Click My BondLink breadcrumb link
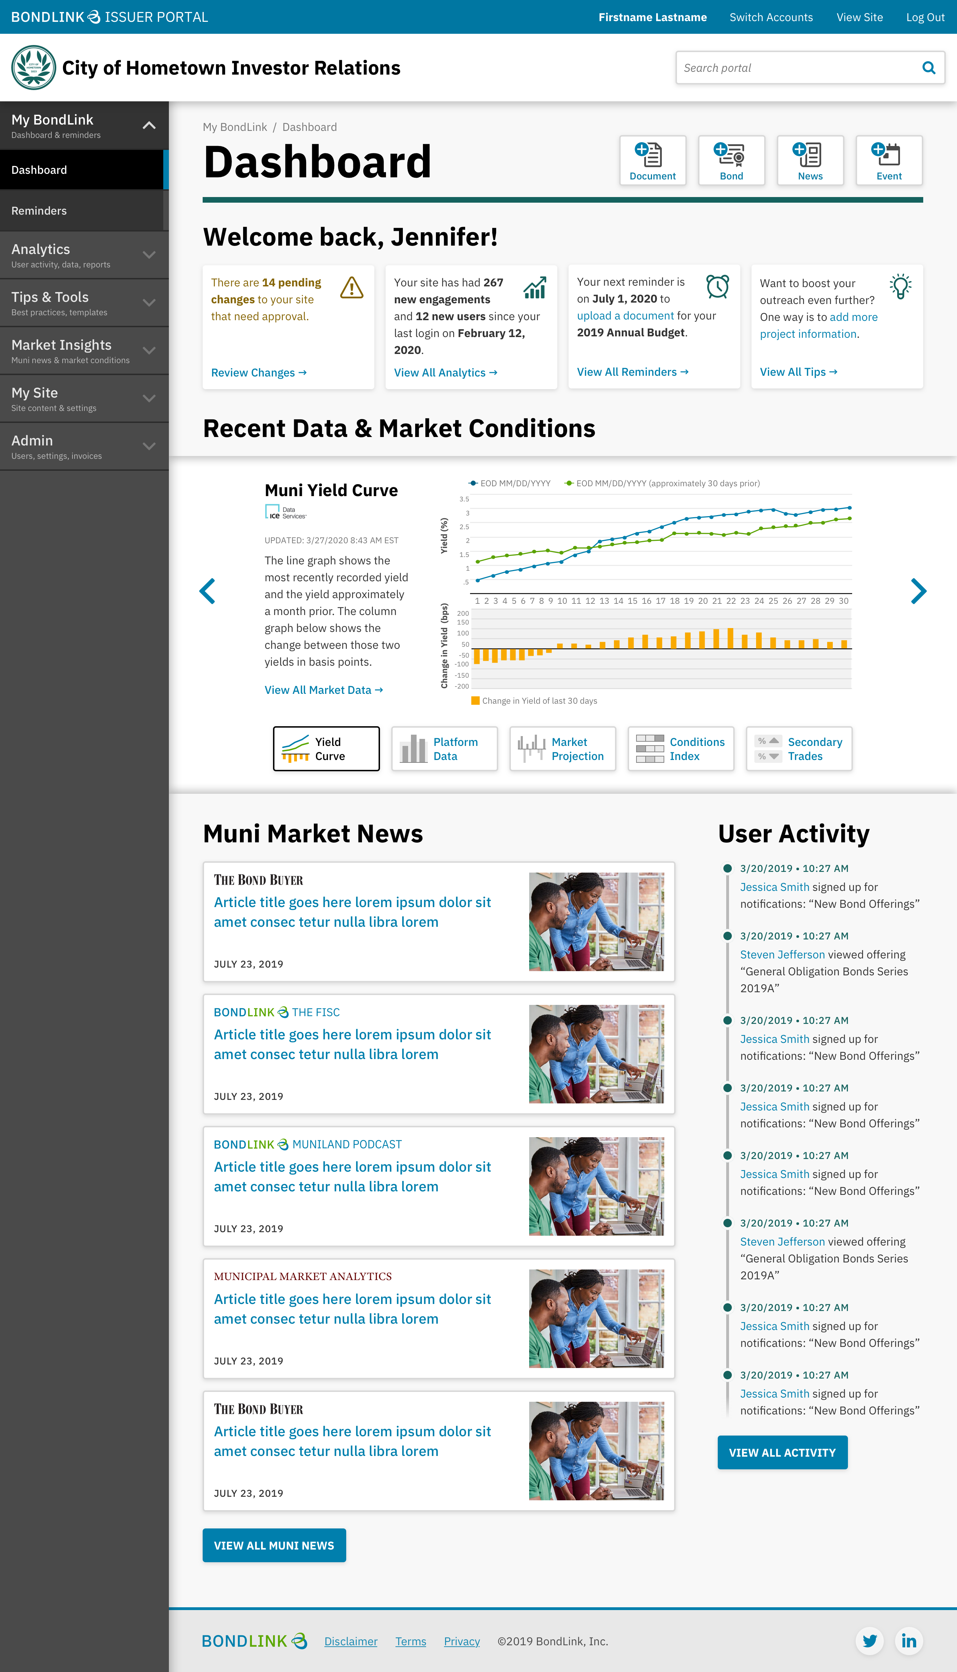 click(x=235, y=127)
